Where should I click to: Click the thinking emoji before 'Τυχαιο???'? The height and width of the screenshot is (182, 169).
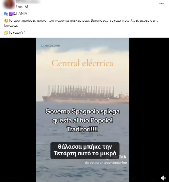point(6,33)
